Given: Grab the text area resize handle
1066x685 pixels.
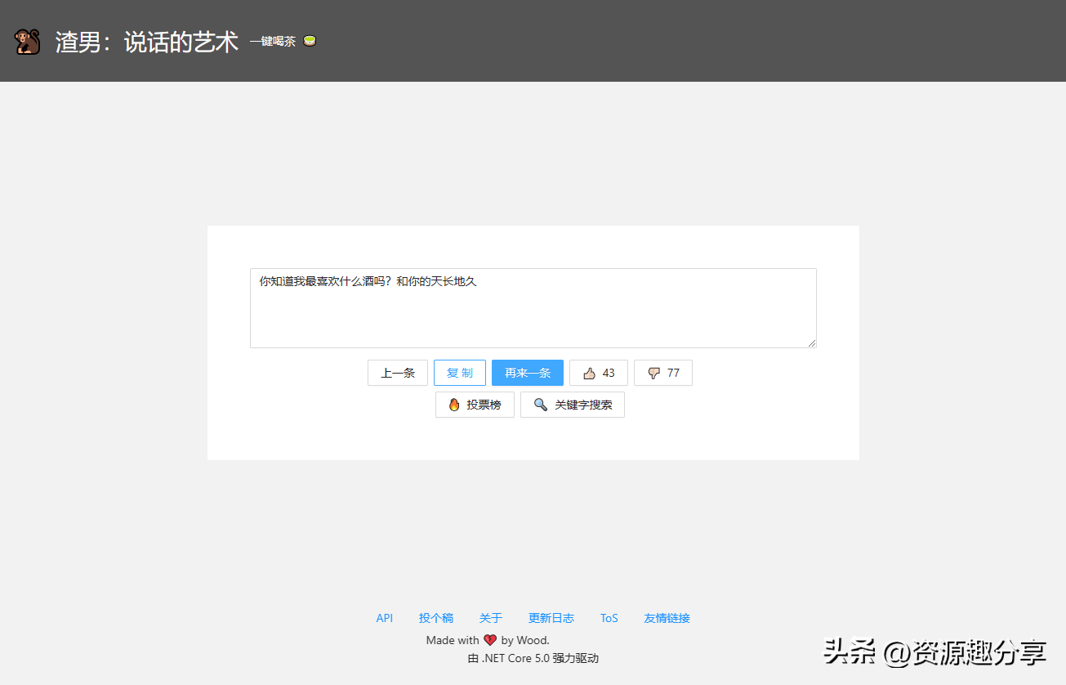Looking at the screenshot, I should (x=812, y=343).
